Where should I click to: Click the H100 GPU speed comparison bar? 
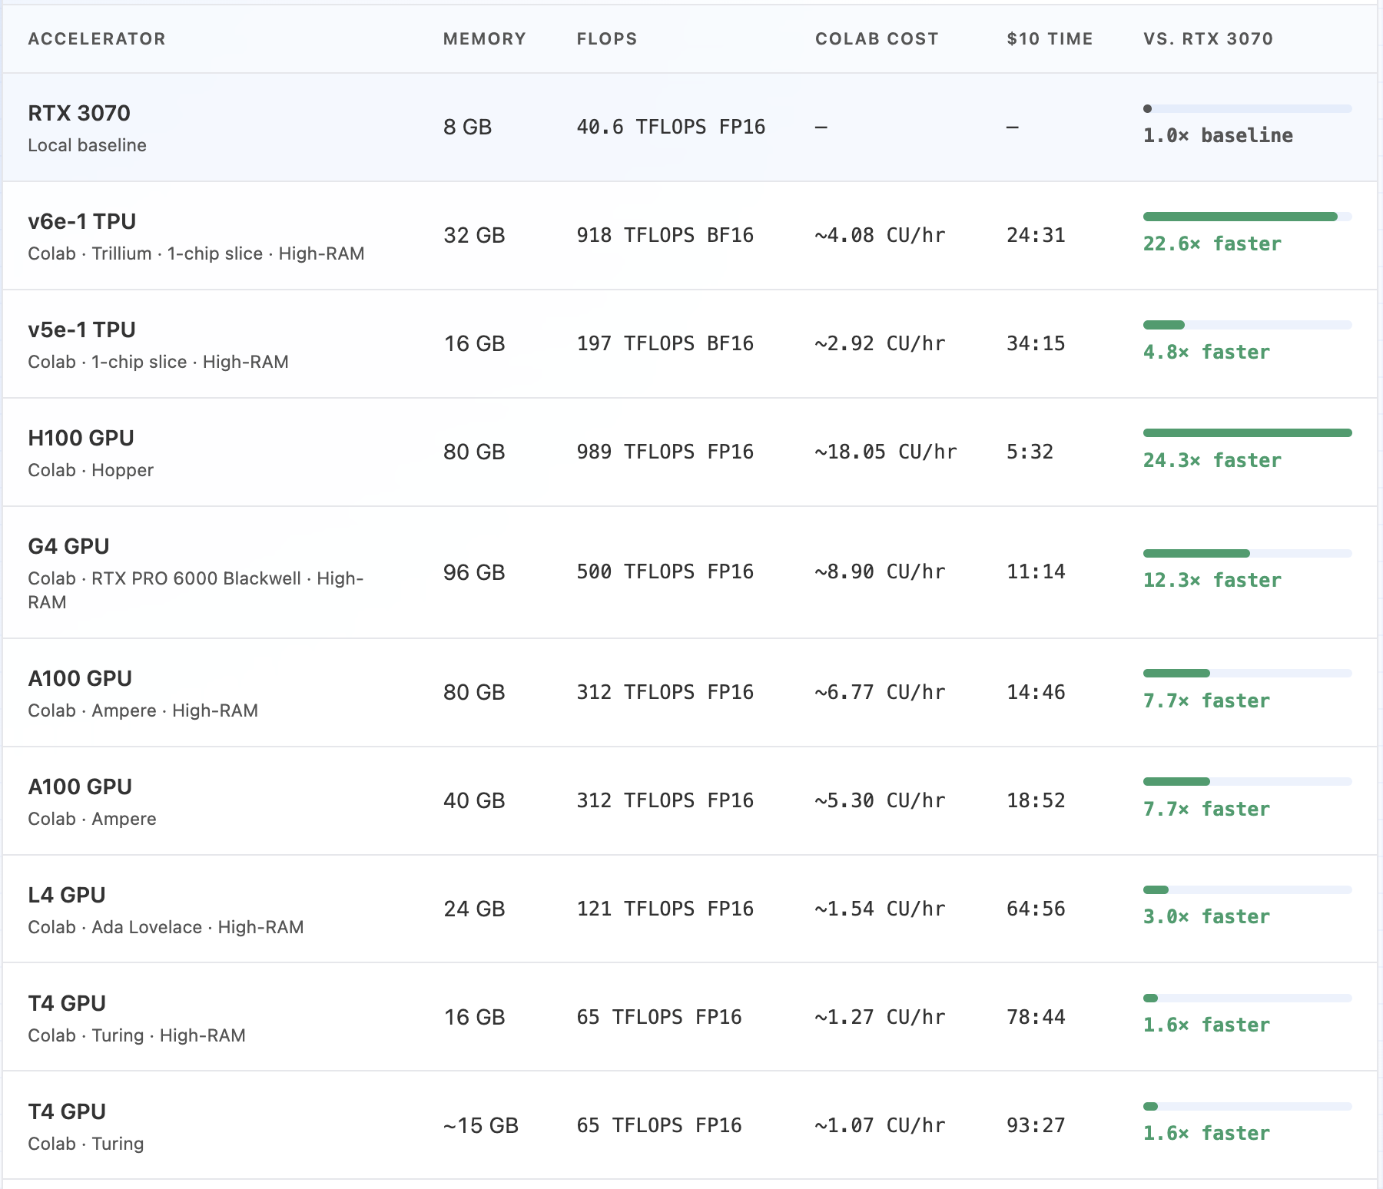pyautogui.click(x=1248, y=433)
